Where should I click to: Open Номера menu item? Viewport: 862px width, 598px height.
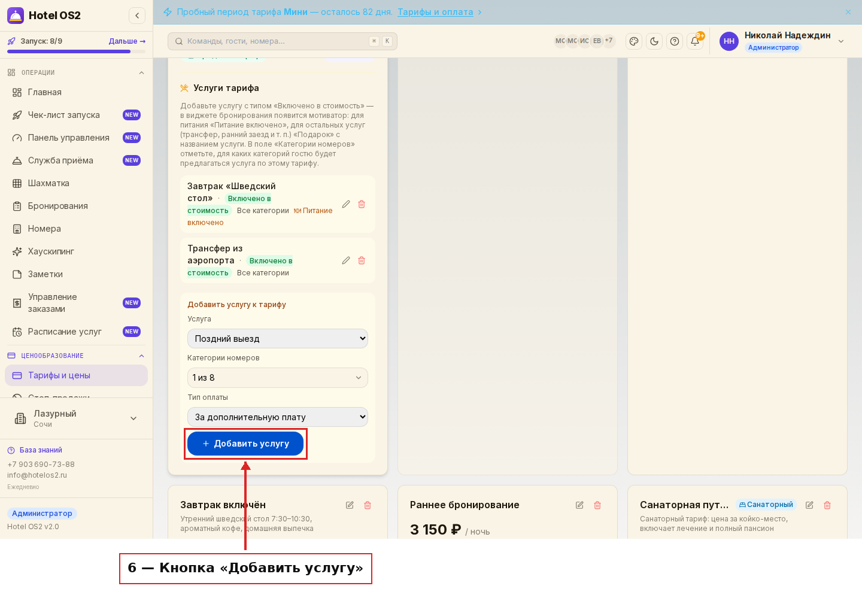click(76, 229)
